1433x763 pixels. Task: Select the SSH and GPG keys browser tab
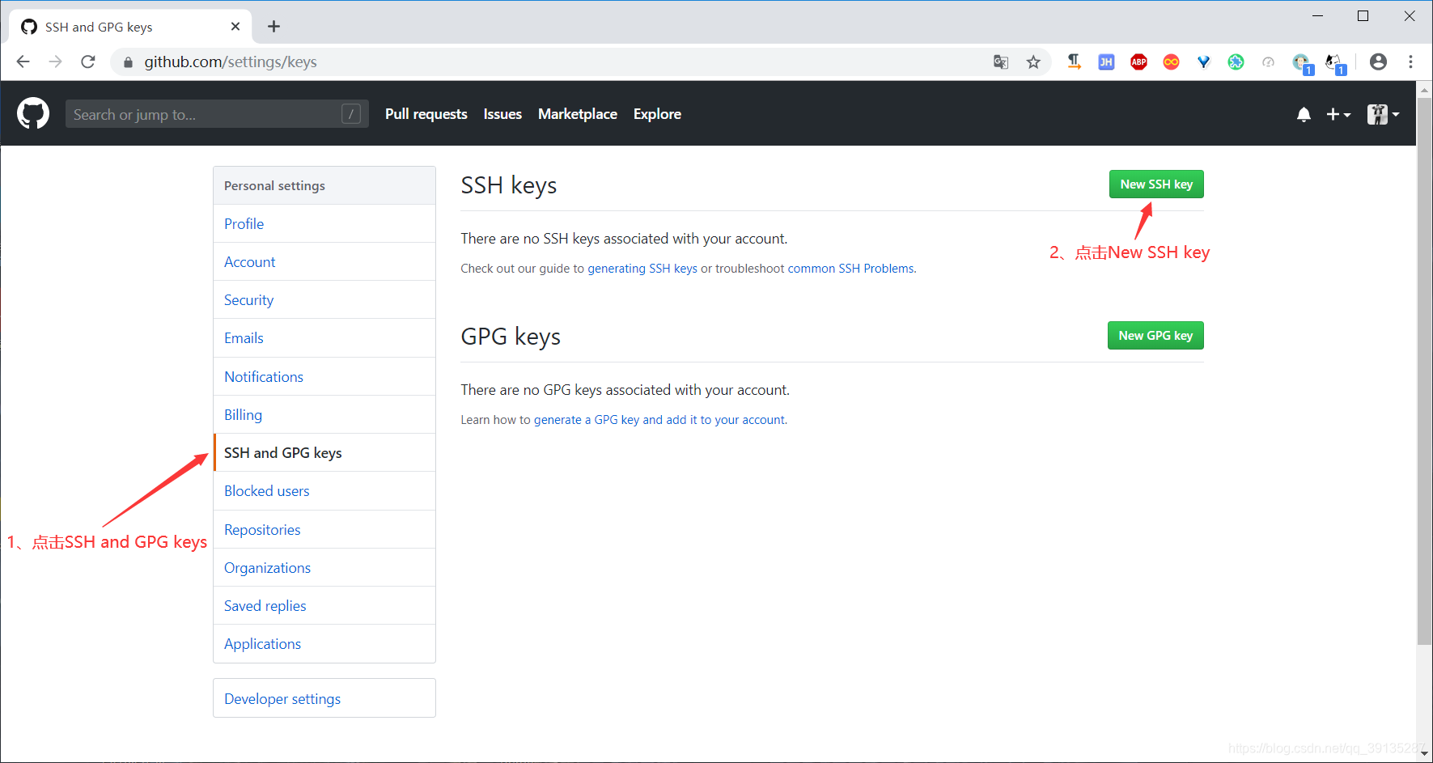tap(129, 27)
